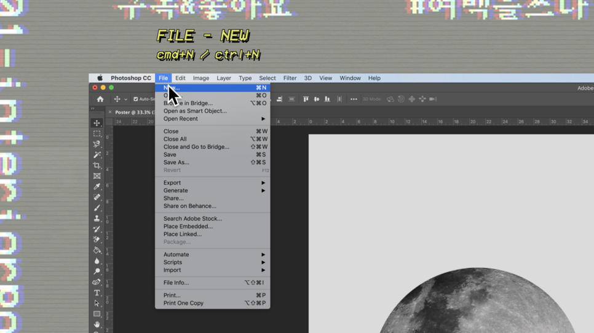Click the align bottom edges icon

327,99
